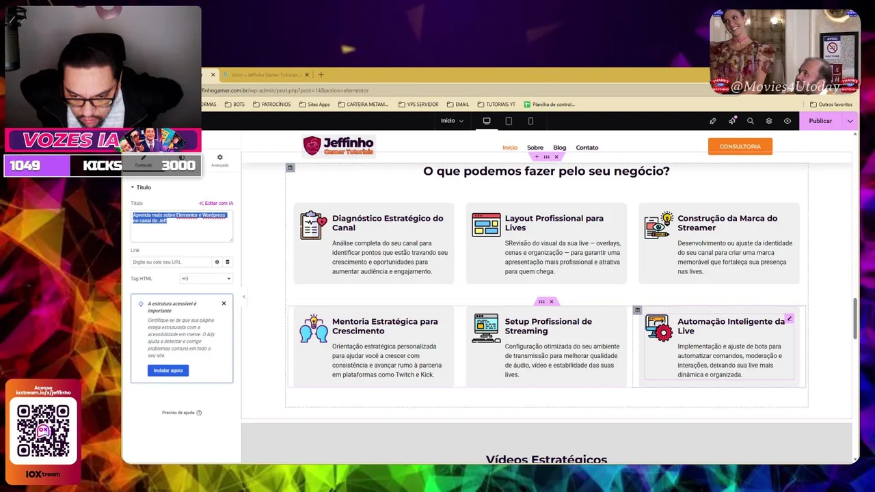Click Início in site navigation
The height and width of the screenshot is (492, 875).
click(510, 148)
